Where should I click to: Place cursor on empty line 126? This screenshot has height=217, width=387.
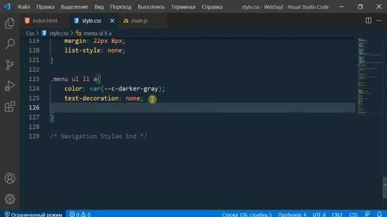tap(203, 107)
